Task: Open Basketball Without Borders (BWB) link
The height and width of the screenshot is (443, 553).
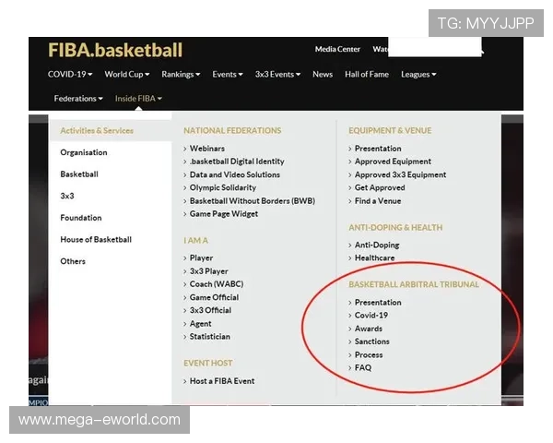Action: (x=253, y=200)
